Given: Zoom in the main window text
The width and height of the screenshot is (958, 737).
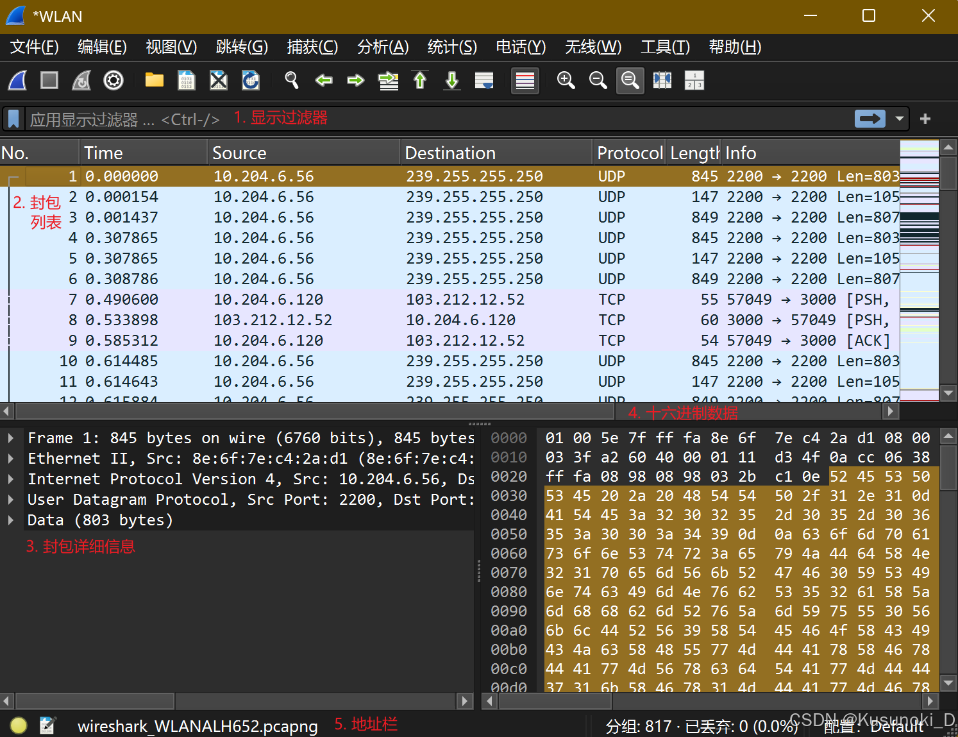Looking at the screenshot, I should pyautogui.click(x=566, y=80).
